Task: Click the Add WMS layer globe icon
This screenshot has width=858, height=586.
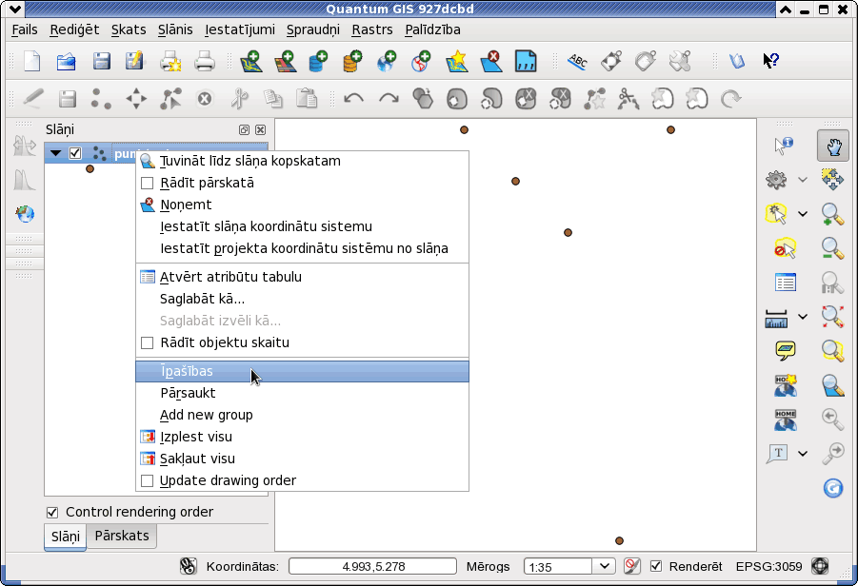Action: tap(387, 61)
